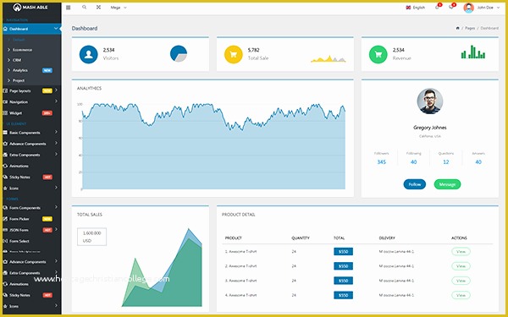Image resolution: width=508 pixels, height=317 pixels.
Task: Click the ACTIONS column header
Action: tap(459, 238)
